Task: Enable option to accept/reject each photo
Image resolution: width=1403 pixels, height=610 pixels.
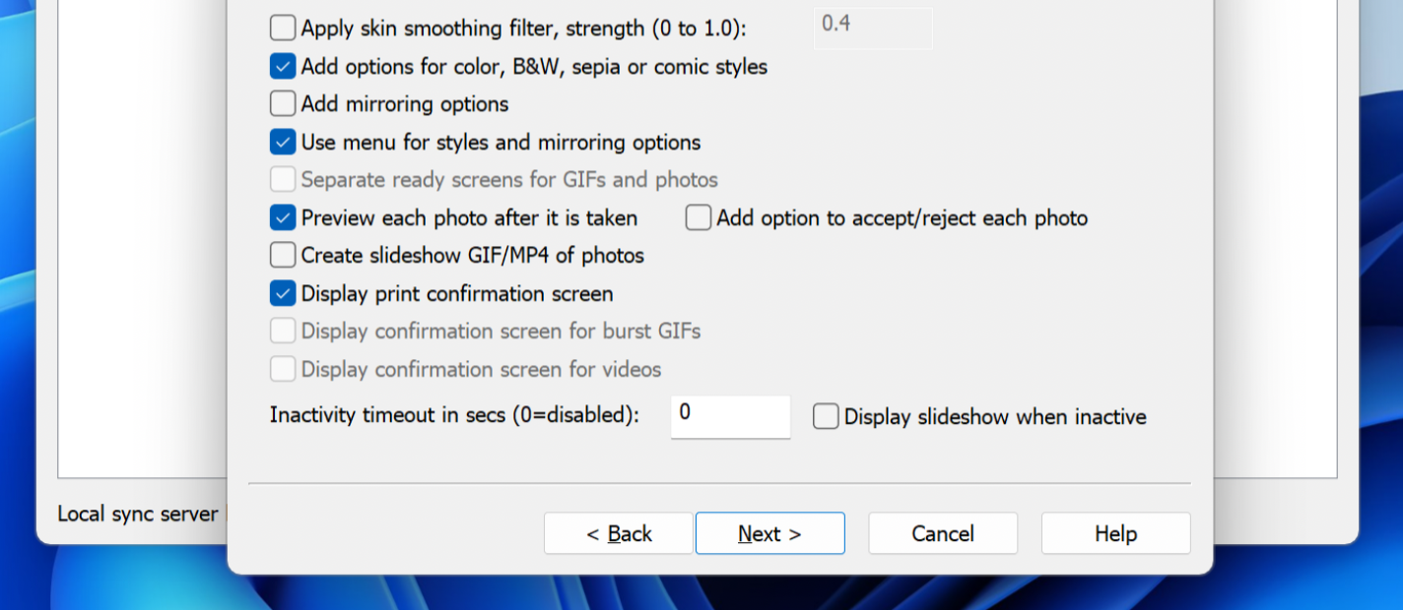Action: (699, 217)
